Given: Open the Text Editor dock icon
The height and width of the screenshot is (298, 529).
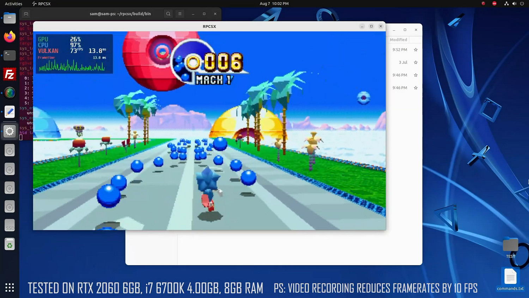Looking at the screenshot, I should (x=10, y=112).
